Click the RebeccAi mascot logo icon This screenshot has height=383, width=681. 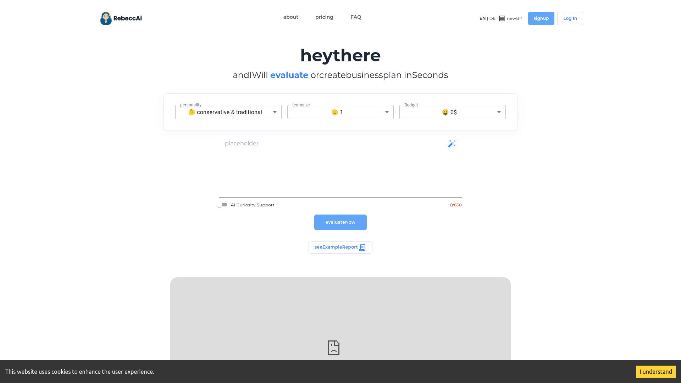[106, 18]
